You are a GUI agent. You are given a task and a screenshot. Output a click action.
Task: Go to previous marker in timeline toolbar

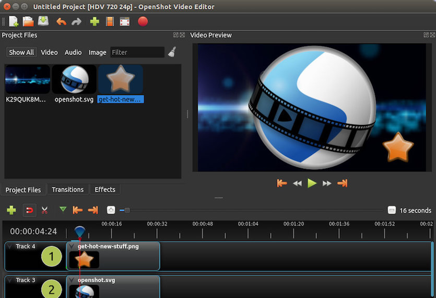click(x=77, y=210)
